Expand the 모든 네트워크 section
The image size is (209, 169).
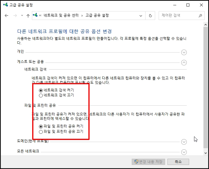point(184,152)
